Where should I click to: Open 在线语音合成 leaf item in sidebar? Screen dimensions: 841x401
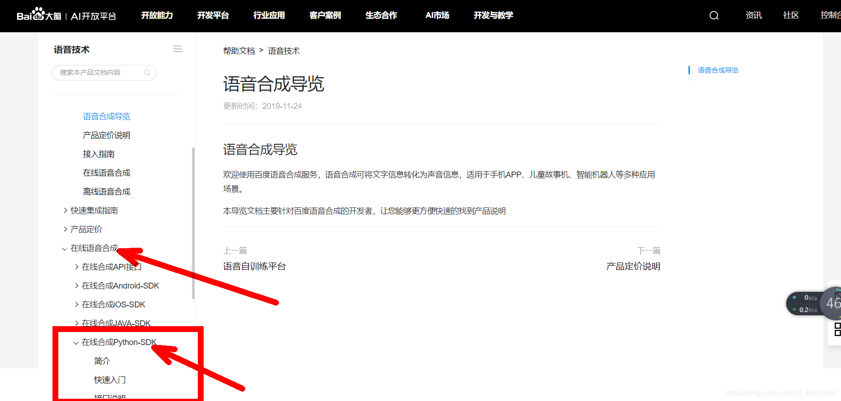(106, 173)
